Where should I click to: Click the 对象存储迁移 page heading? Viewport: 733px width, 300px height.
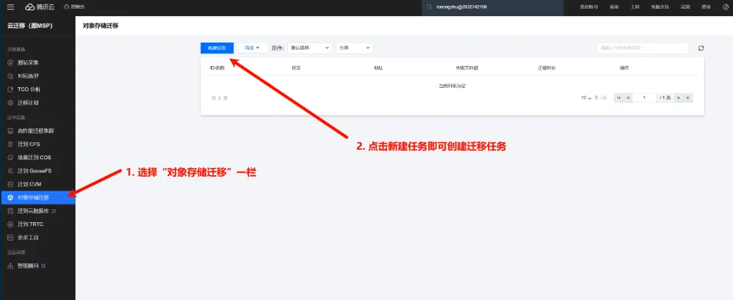point(100,26)
